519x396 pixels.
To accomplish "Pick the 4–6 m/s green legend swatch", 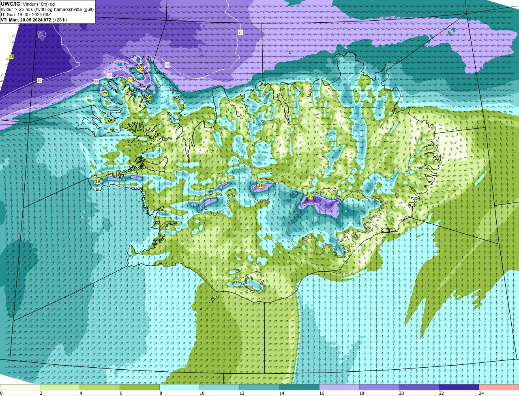I will (100, 387).
